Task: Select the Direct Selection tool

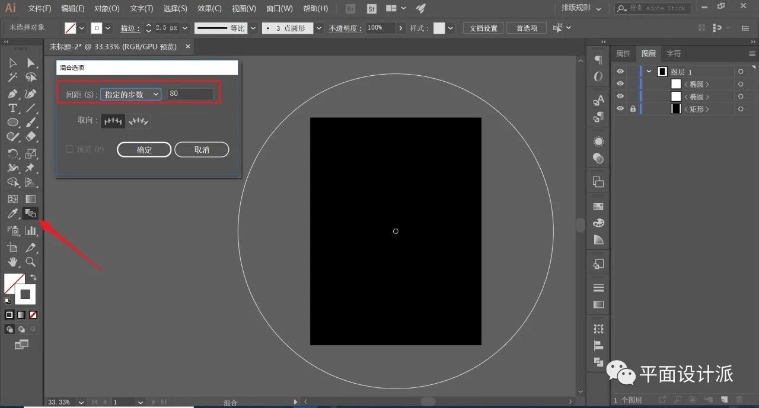Action: tap(31, 63)
